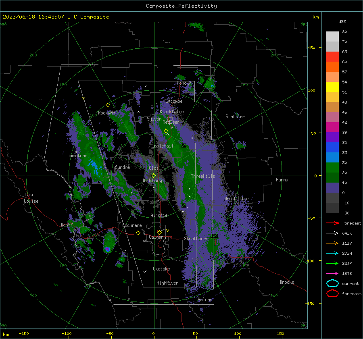Image resolution: width=363 pixels, height=339 pixels.
Task: Click the Composite_Reflectivity title text
Action: coord(181,6)
